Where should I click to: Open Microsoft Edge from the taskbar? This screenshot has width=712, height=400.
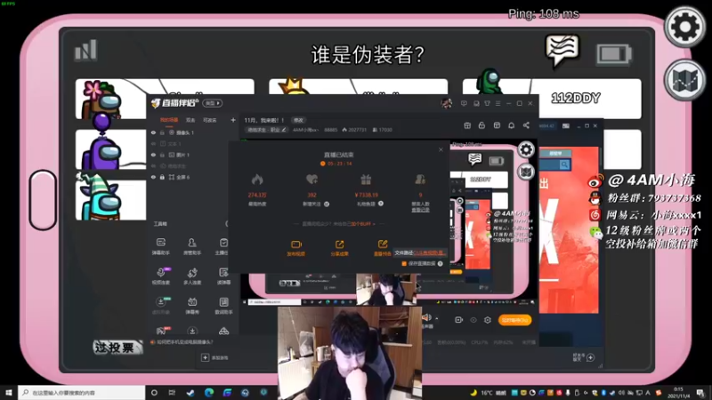tap(209, 392)
